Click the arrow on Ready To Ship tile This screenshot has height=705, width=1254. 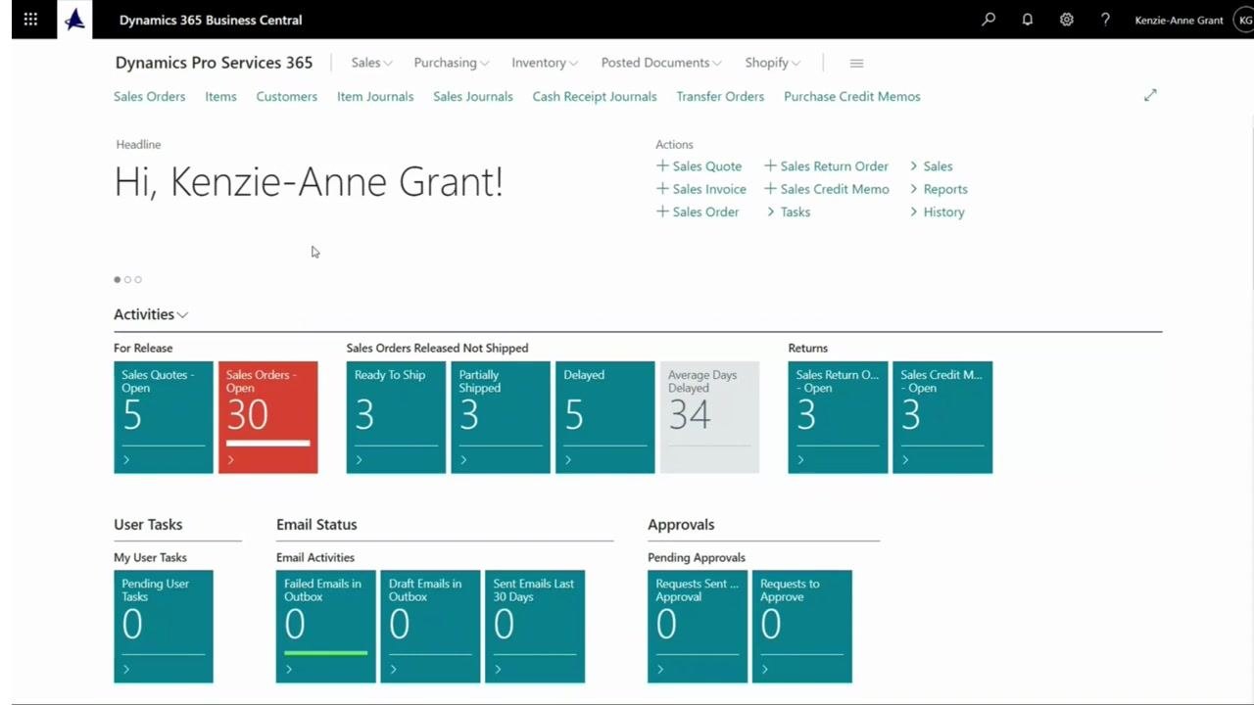(x=359, y=460)
